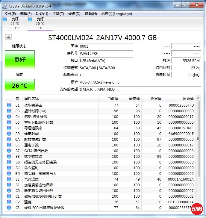The height and width of the screenshot is (218, 206).
Task: Open the 编辑(E) menu
Action: pos(26,14)
